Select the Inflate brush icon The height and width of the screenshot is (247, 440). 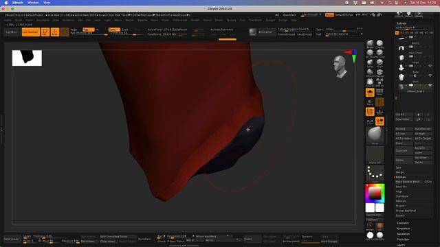pos(370,63)
